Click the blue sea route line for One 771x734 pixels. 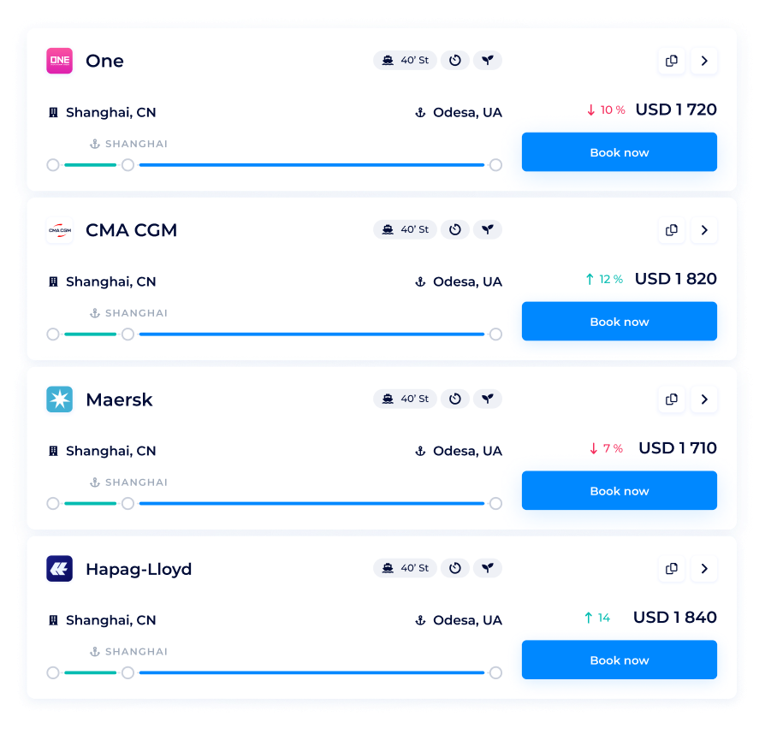tap(311, 165)
